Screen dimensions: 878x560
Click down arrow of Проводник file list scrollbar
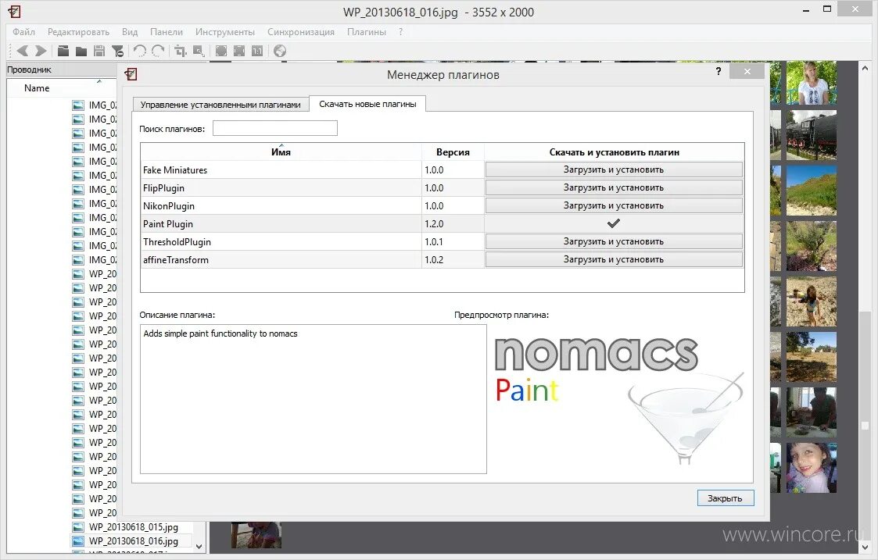coord(199,548)
